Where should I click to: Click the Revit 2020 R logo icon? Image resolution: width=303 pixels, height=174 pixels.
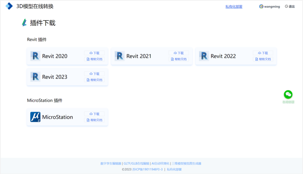(35, 56)
